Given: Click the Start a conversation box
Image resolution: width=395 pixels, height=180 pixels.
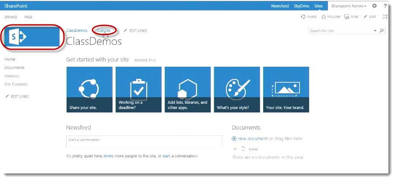Looking at the screenshot, I should [144, 141].
